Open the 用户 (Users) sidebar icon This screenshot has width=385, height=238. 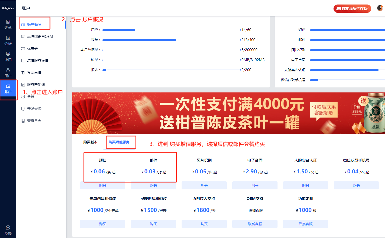[8, 73]
